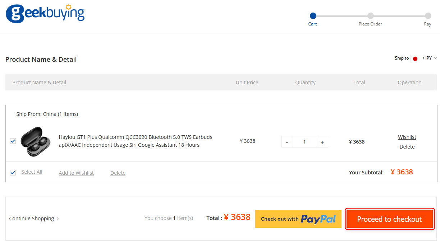Click Delete in the bulk actions row
This screenshot has width=440, height=244.
pyautogui.click(x=118, y=173)
